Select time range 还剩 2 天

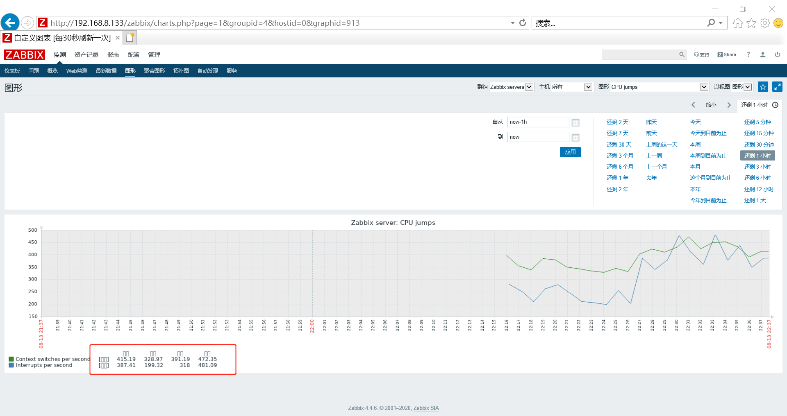coord(618,122)
